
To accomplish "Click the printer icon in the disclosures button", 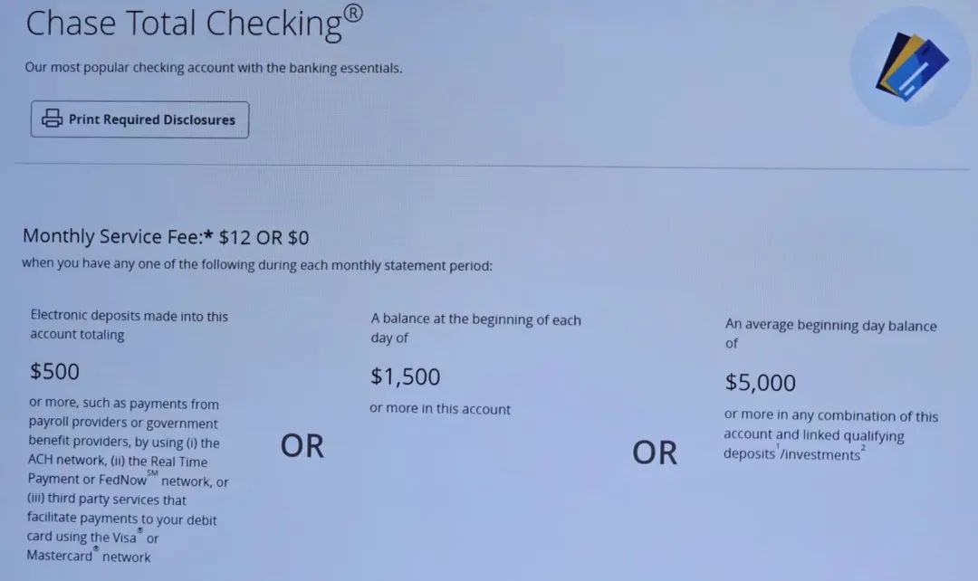I will click(53, 119).
